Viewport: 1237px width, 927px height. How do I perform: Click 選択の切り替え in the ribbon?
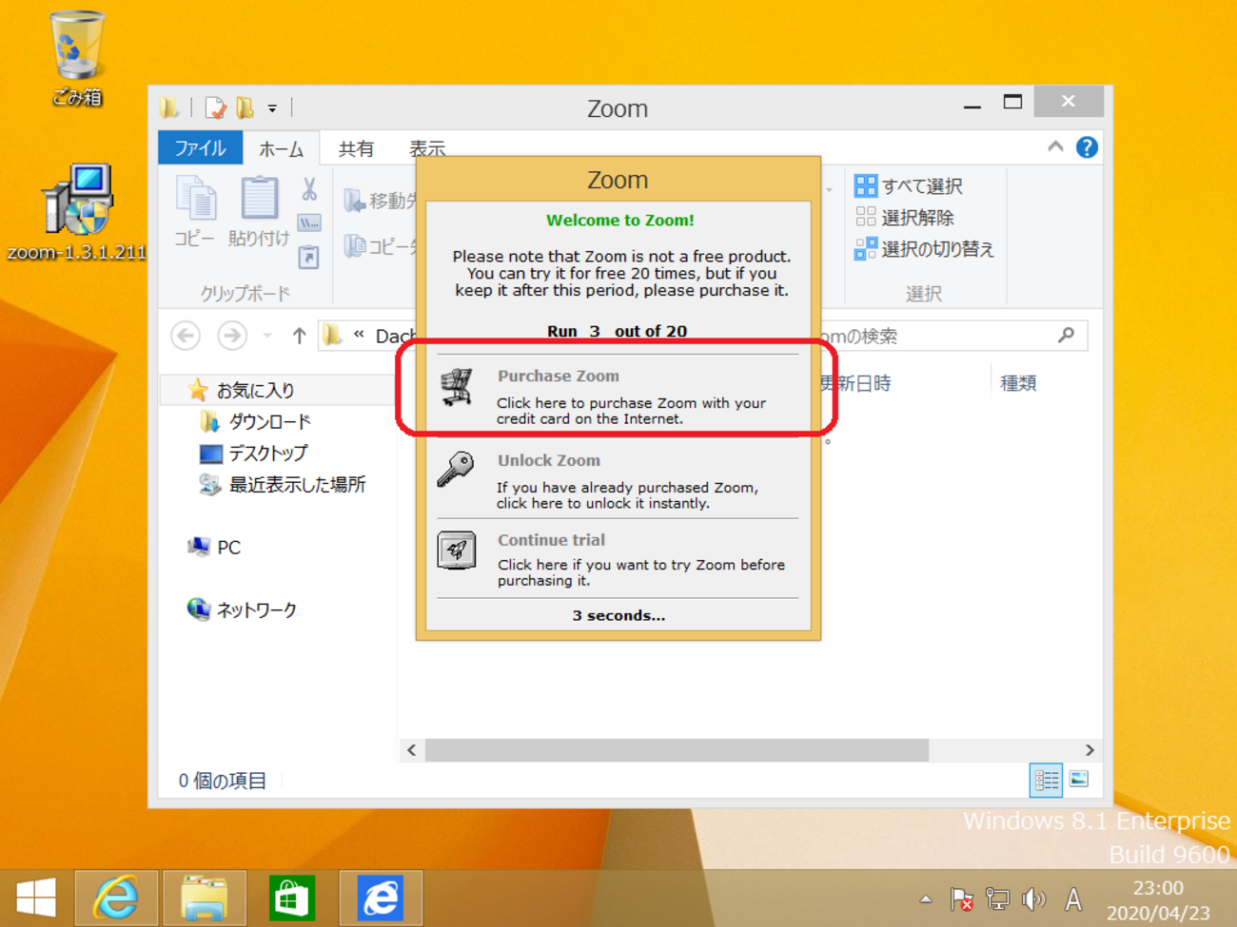click(925, 249)
